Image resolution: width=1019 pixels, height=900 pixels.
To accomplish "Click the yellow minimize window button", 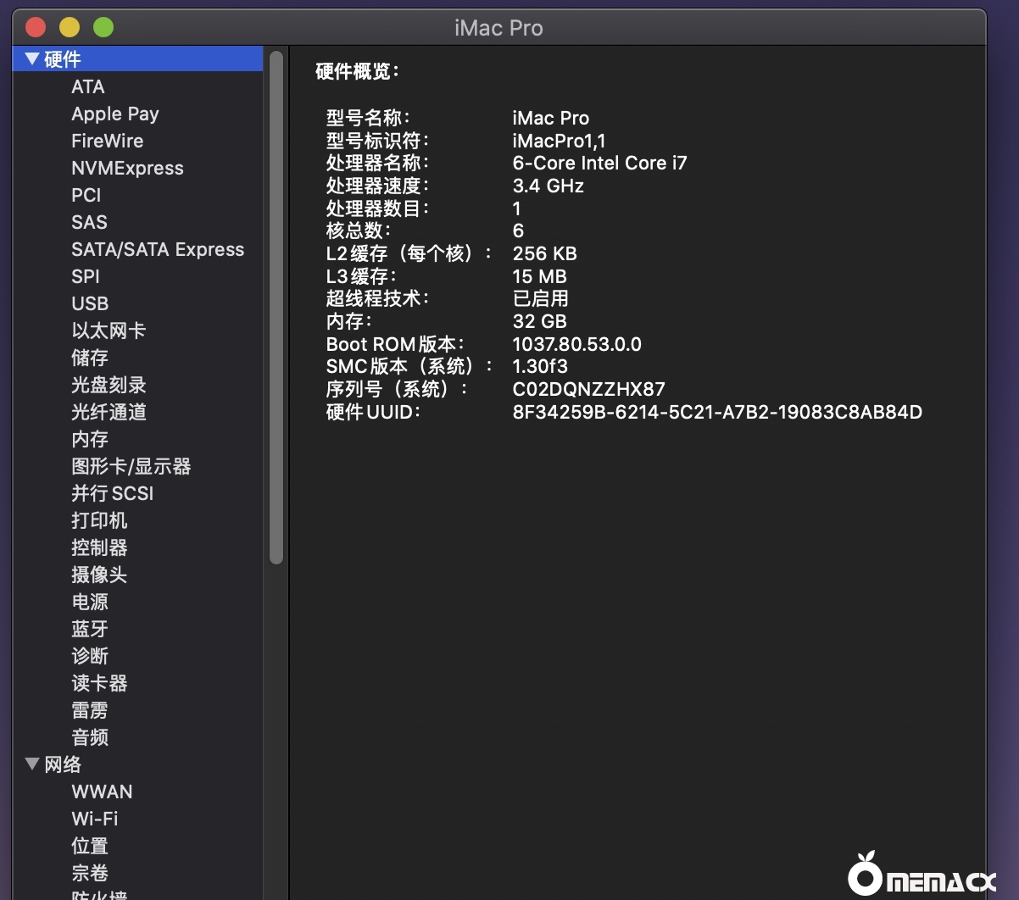I will click(70, 27).
